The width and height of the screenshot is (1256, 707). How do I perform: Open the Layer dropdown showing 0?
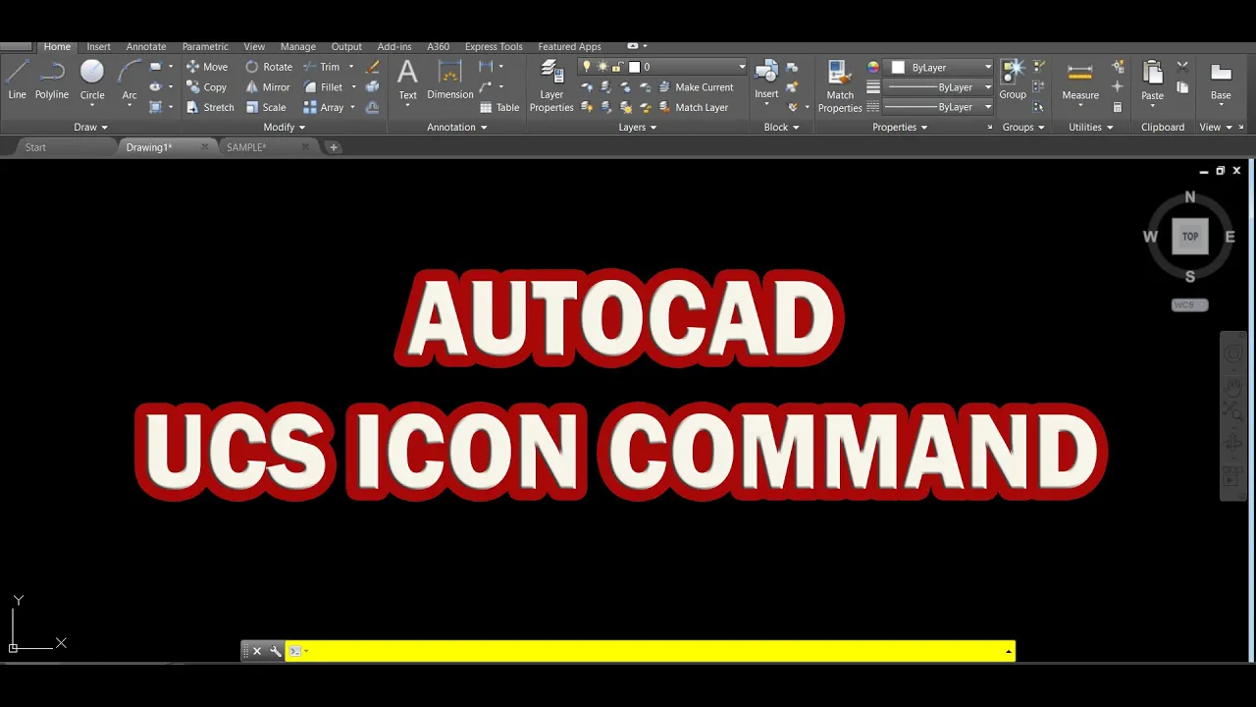coord(663,67)
